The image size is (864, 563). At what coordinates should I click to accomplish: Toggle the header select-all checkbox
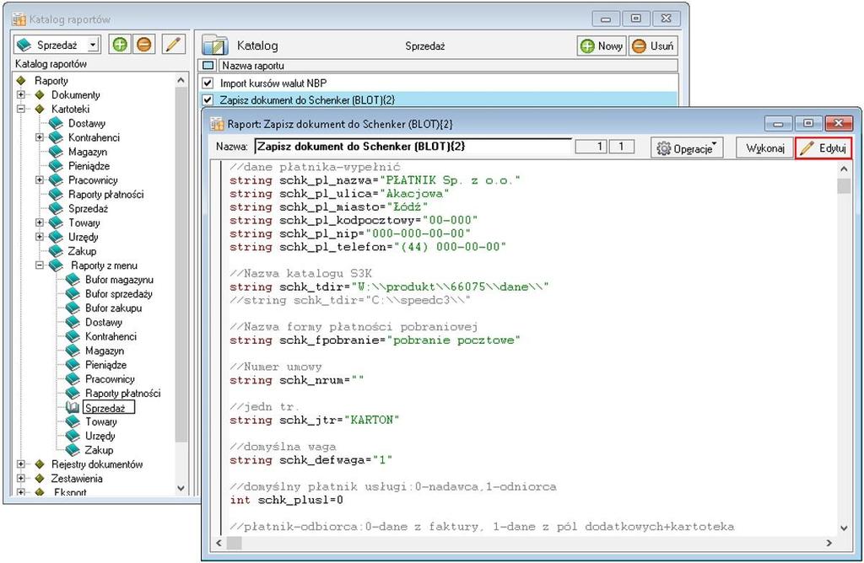tap(208, 66)
